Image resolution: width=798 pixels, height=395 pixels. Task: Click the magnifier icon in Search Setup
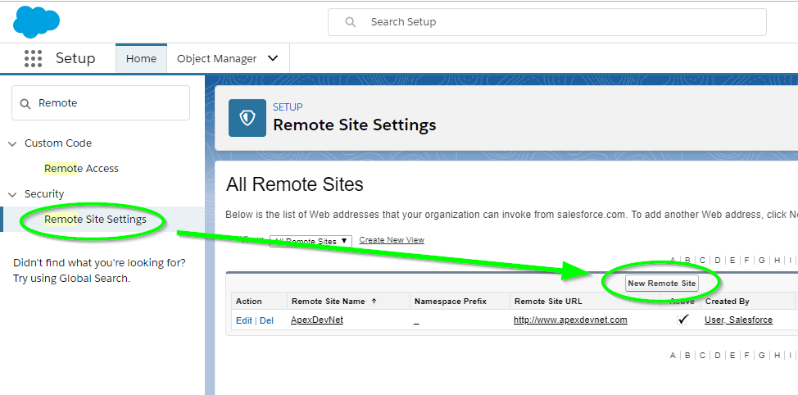coord(350,22)
